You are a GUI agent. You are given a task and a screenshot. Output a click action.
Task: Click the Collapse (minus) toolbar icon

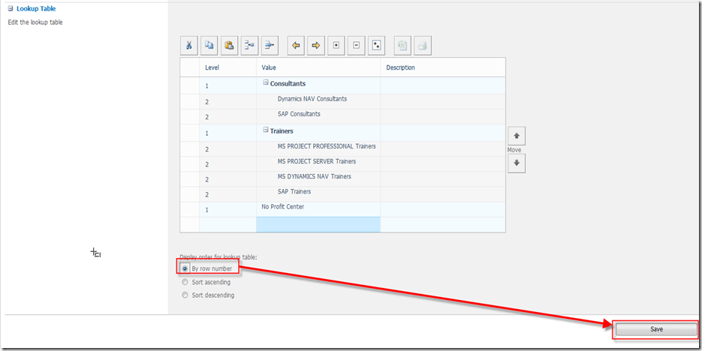click(x=357, y=46)
